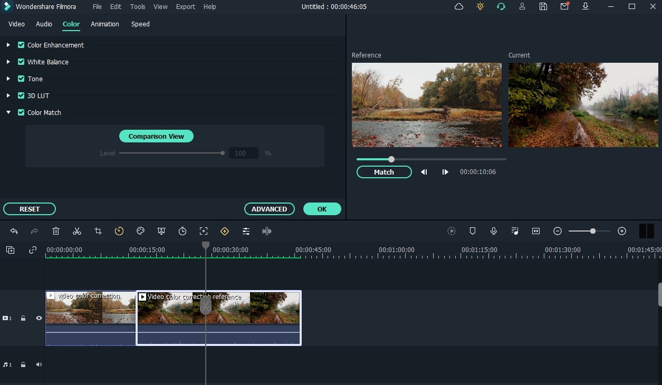662x385 pixels.
Task: Click the download icon in title bar
Action: click(586, 6)
